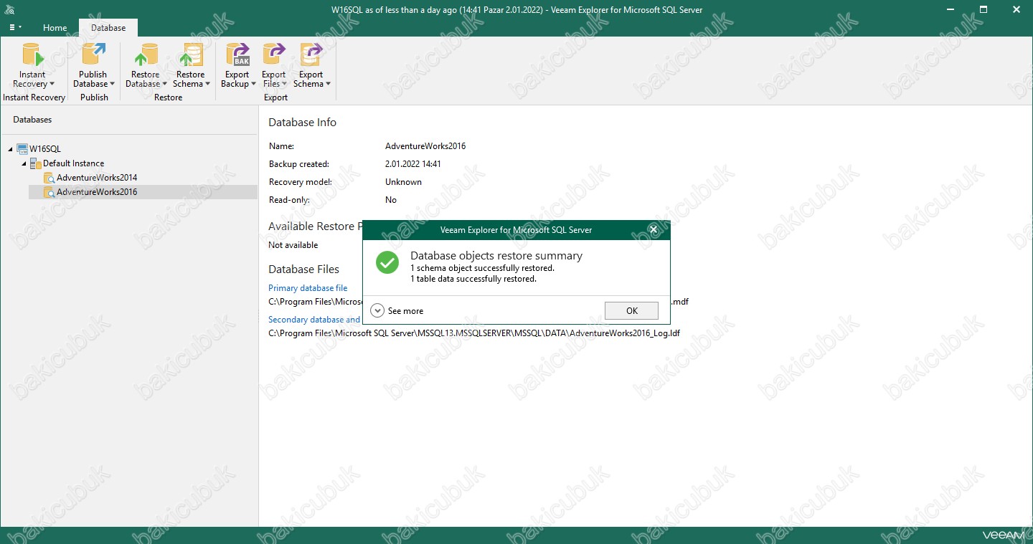Click the AdventureWorks2016 database icon
The image size is (1033, 544).
pos(49,192)
